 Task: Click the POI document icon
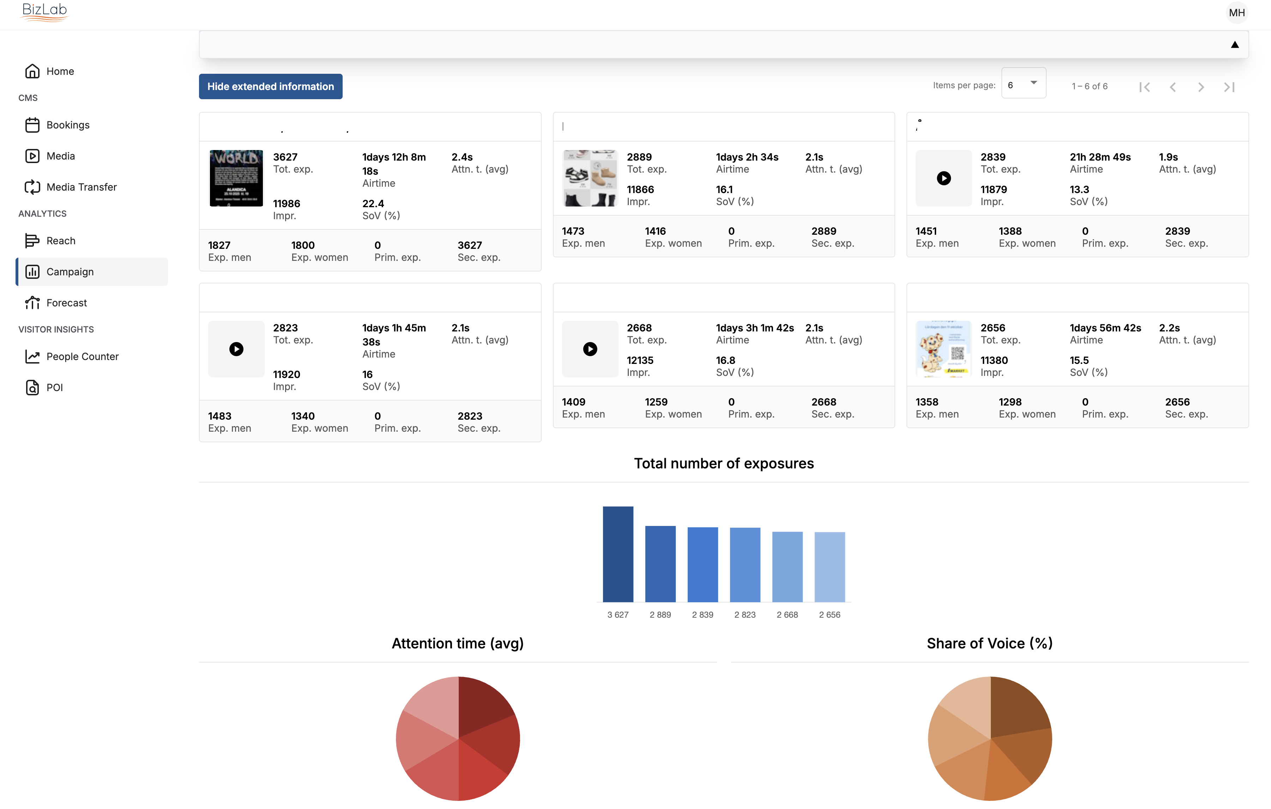[x=32, y=388]
